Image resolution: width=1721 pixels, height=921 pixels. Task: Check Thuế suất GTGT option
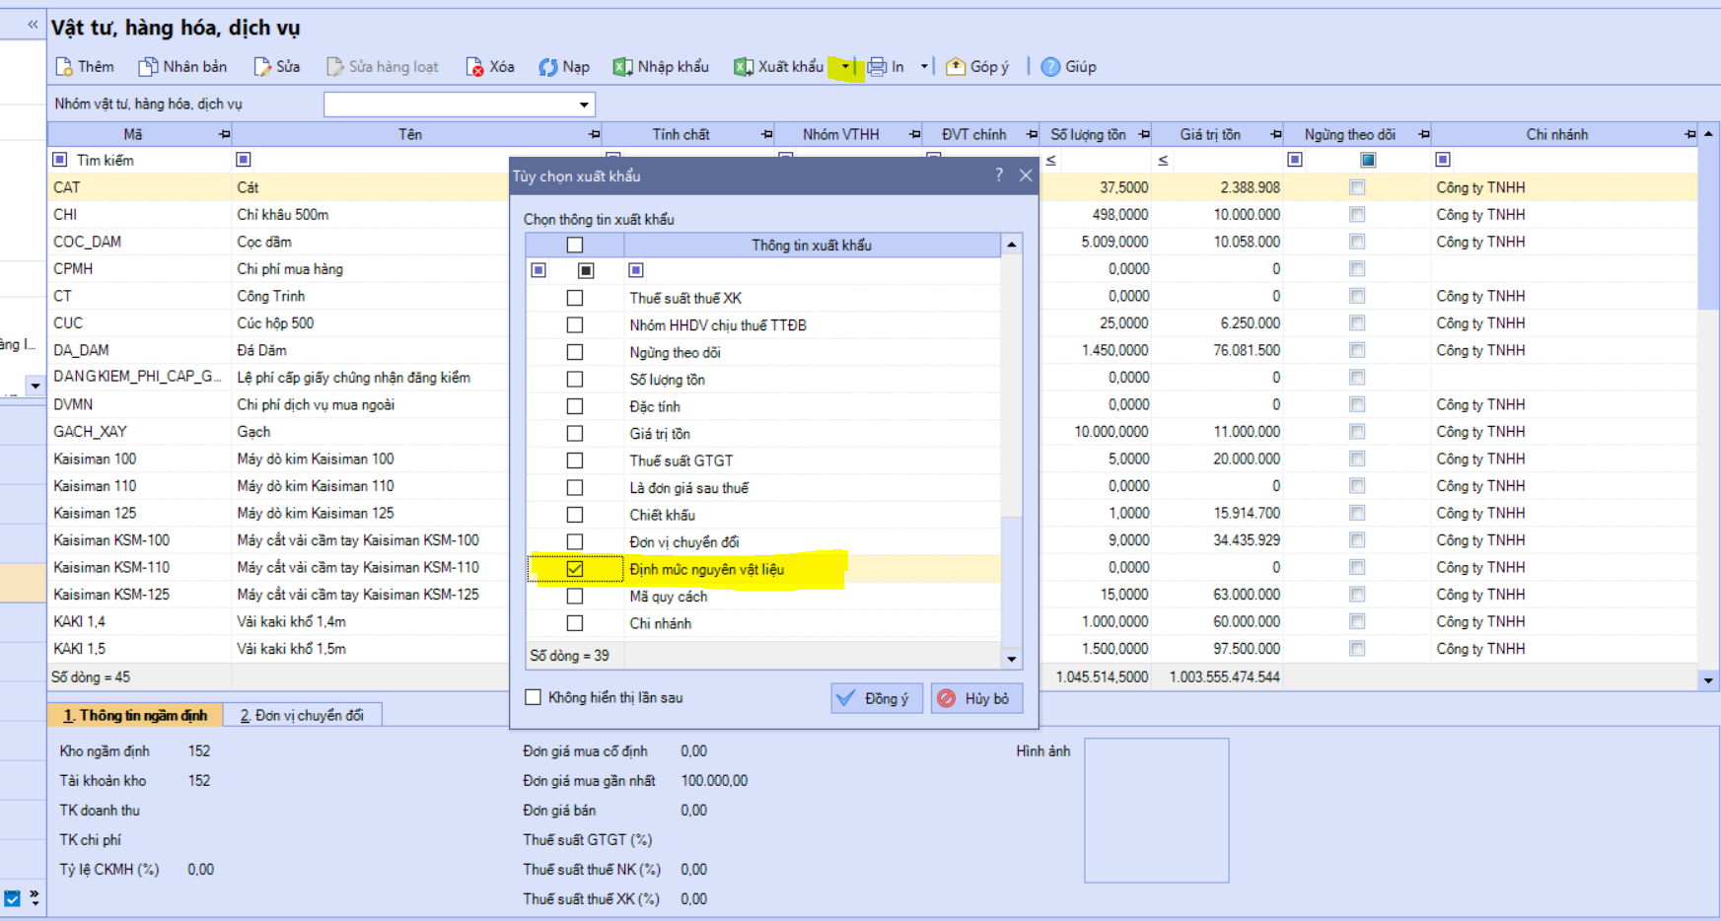(575, 460)
